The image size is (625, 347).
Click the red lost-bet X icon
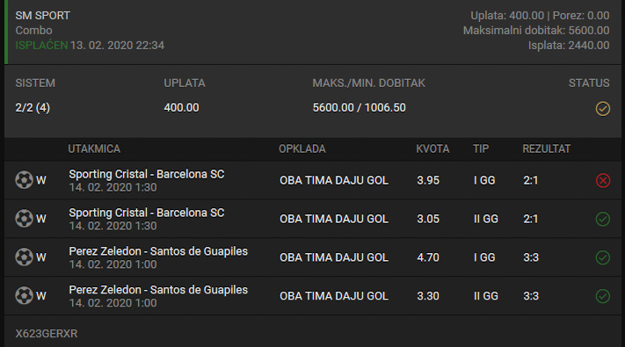click(x=603, y=180)
